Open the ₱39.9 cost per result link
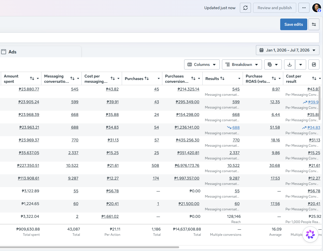 point(313,102)
